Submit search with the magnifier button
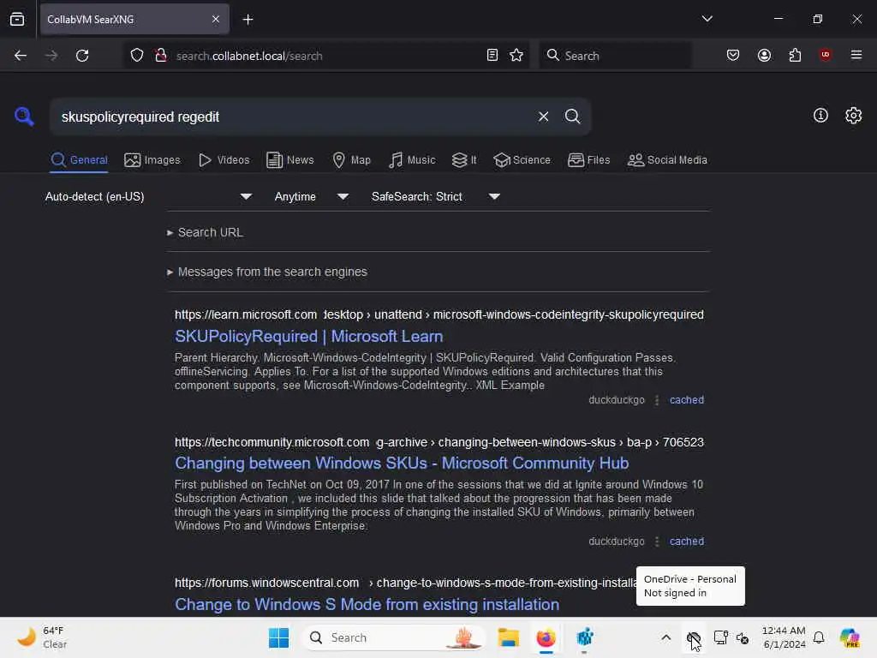Viewport: 877px width, 658px height. [x=572, y=117]
